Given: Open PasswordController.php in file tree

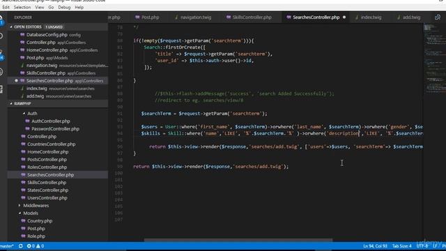Looking at the screenshot, I should [x=57, y=128].
